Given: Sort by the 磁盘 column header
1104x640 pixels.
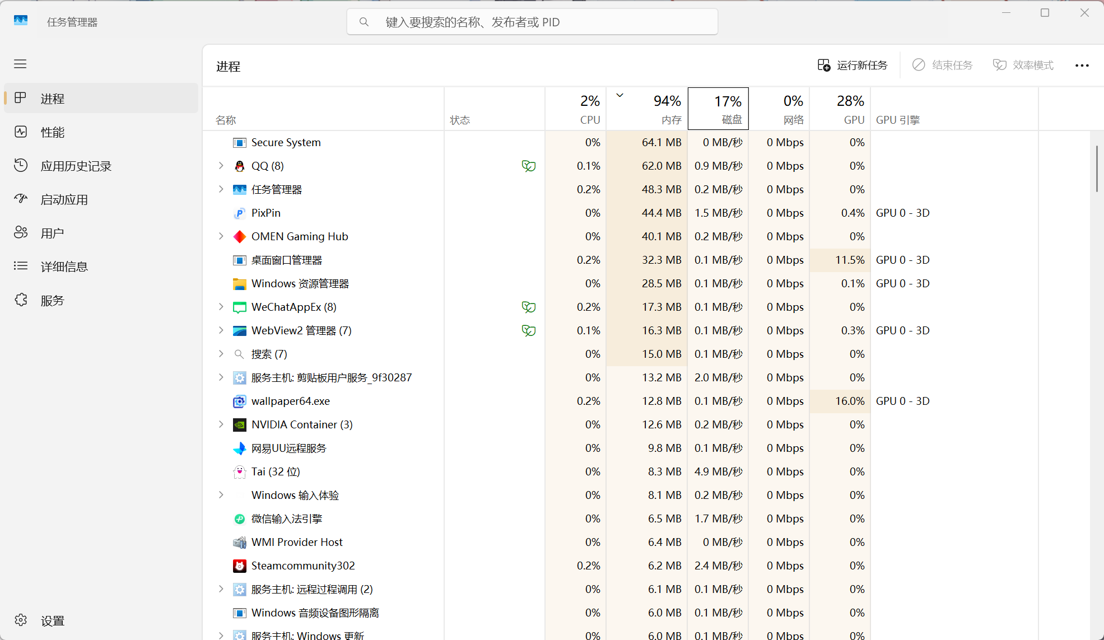Looking at the screenshot, I should coord(718,109).
